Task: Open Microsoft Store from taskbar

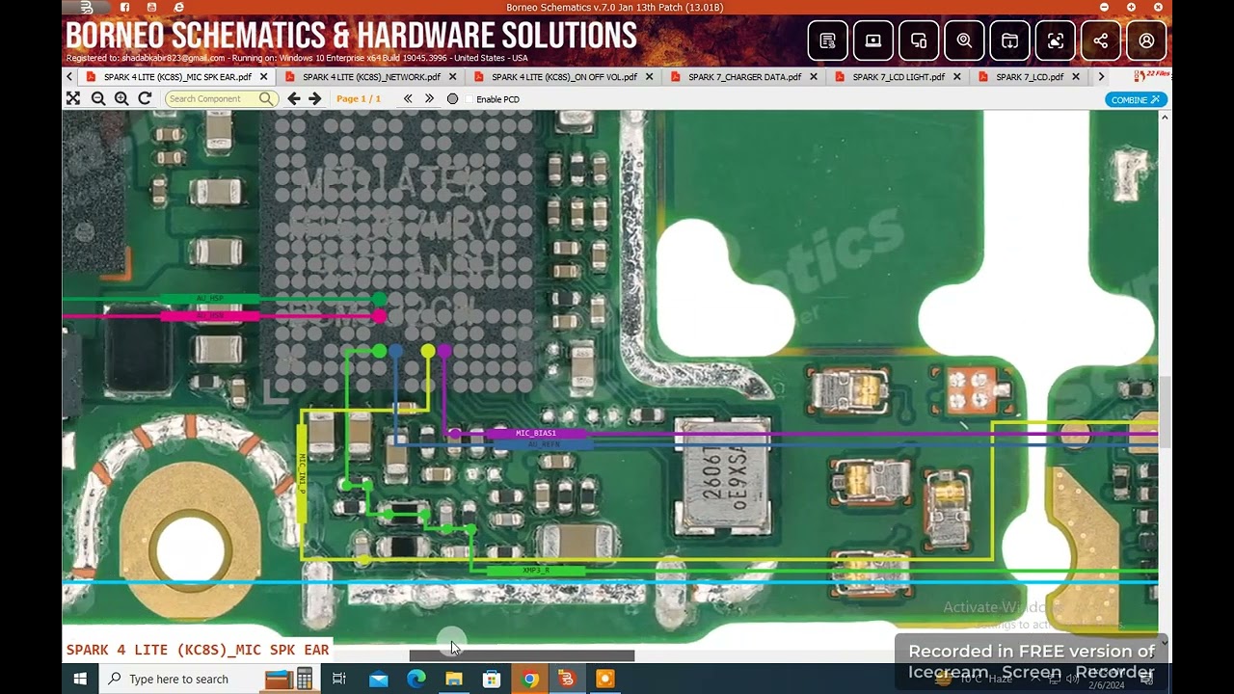Action: pyautogui.click(x=492, y=679)
